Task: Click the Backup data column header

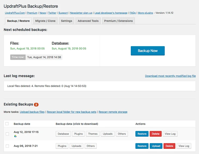Action: click(x=77, y=124)
